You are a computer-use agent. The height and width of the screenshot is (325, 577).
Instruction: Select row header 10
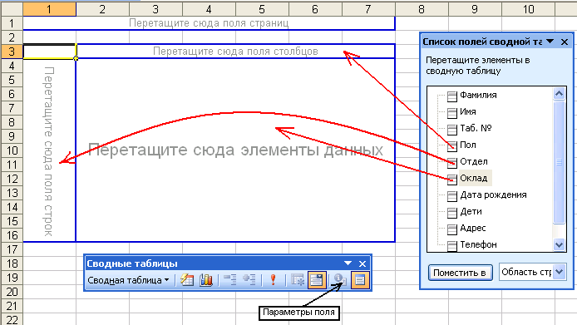(x=12, y=150)
